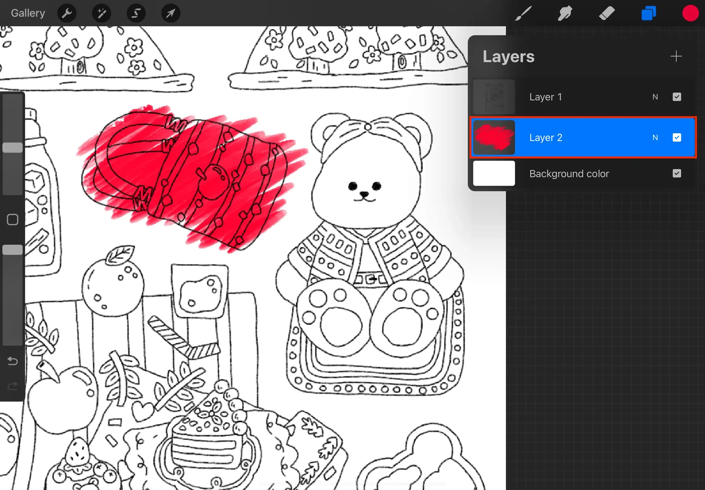Open blend mode N for Layer 2
705x490 pixels.
655,138
